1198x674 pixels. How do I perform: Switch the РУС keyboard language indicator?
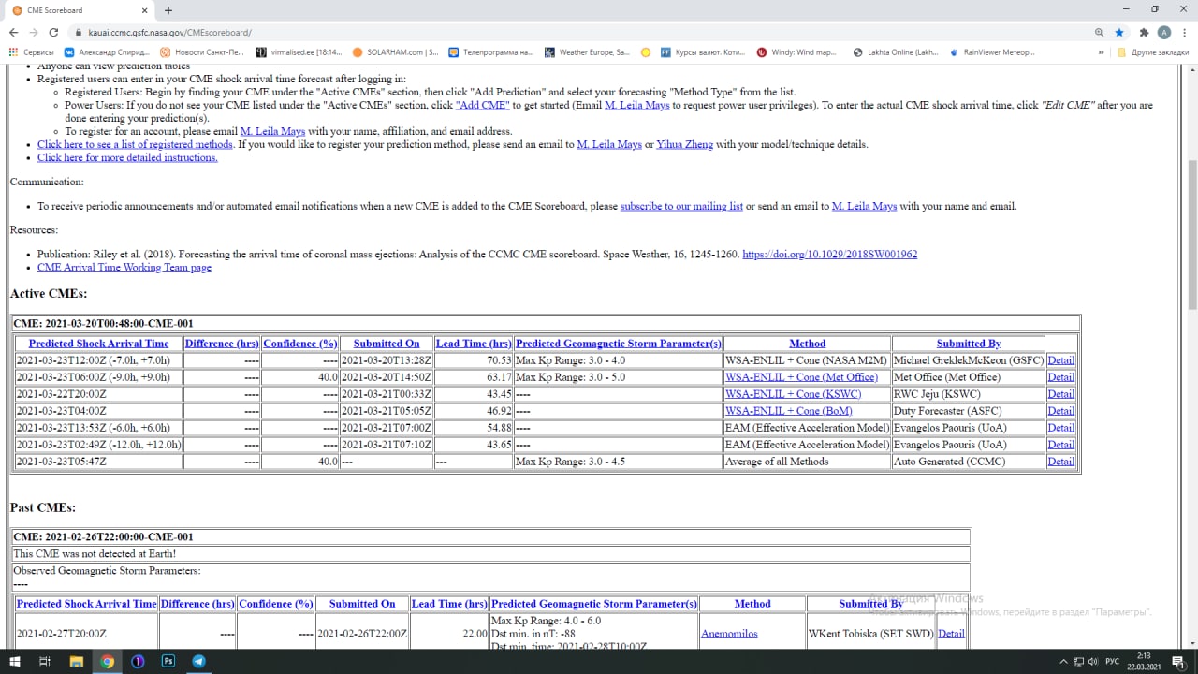click(x=1113, y=661)
